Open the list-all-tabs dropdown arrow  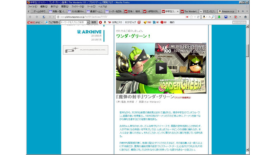coord(247,11)
